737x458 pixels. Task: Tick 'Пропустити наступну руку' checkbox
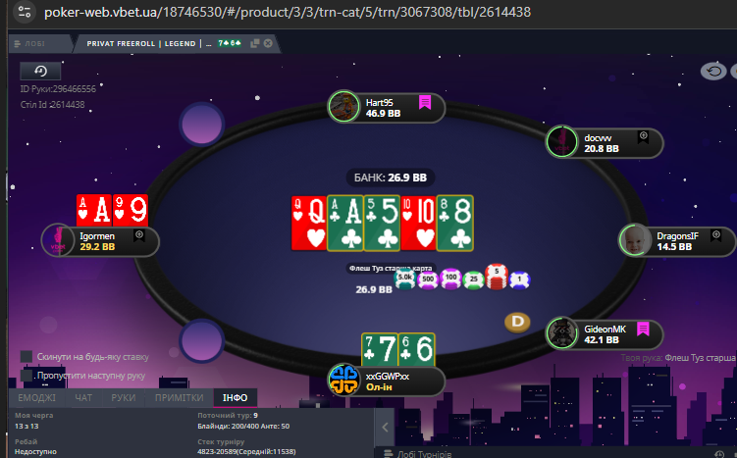(26, 375)
